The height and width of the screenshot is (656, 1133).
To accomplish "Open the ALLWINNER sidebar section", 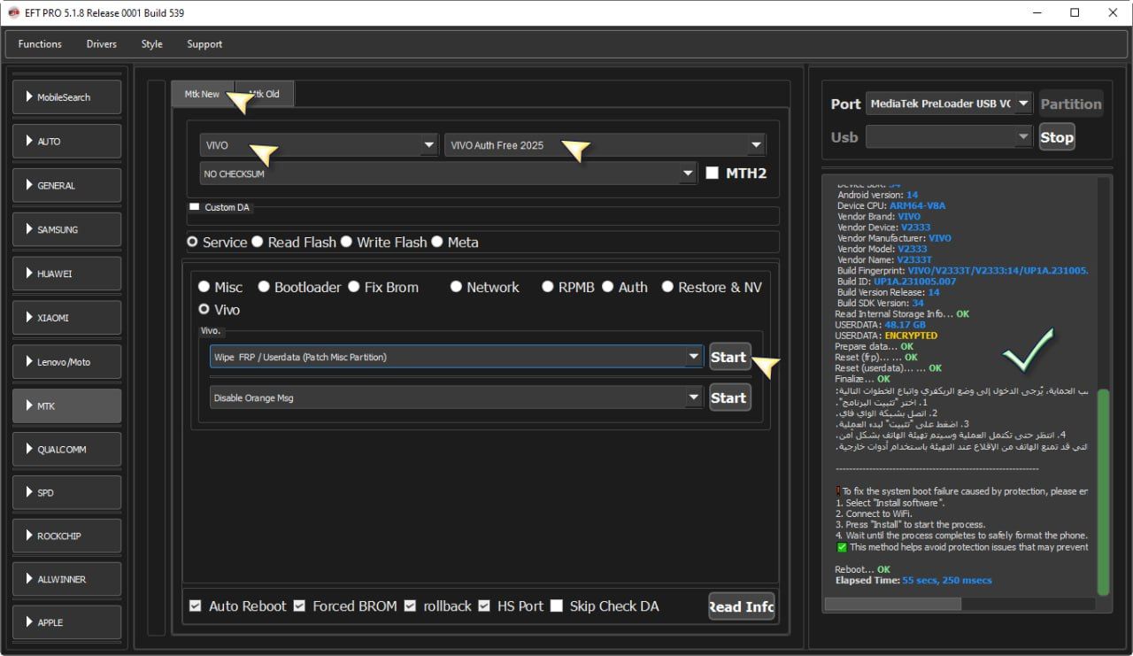I will pyautogui.click(x=67, y=579).
